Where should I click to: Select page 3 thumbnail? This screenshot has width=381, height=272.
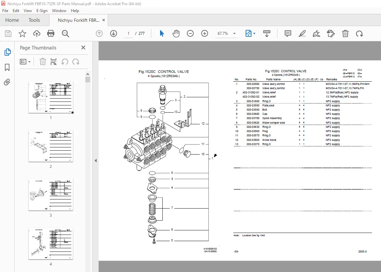pos(51,195)
